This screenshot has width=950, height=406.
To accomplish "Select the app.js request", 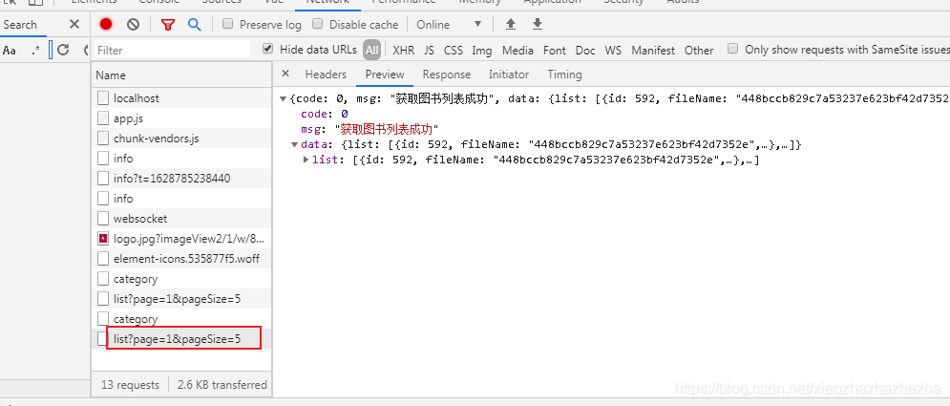I will coord(181,118).
